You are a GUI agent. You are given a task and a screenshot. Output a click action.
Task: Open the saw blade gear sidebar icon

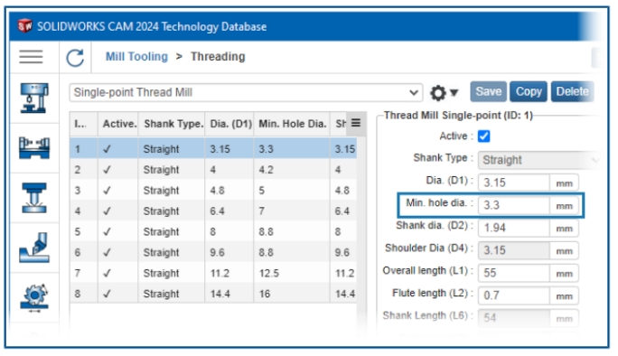tap(34, 297)
